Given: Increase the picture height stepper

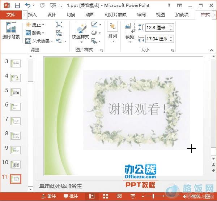Looking at the screenshot, I should tap(171, 26).
